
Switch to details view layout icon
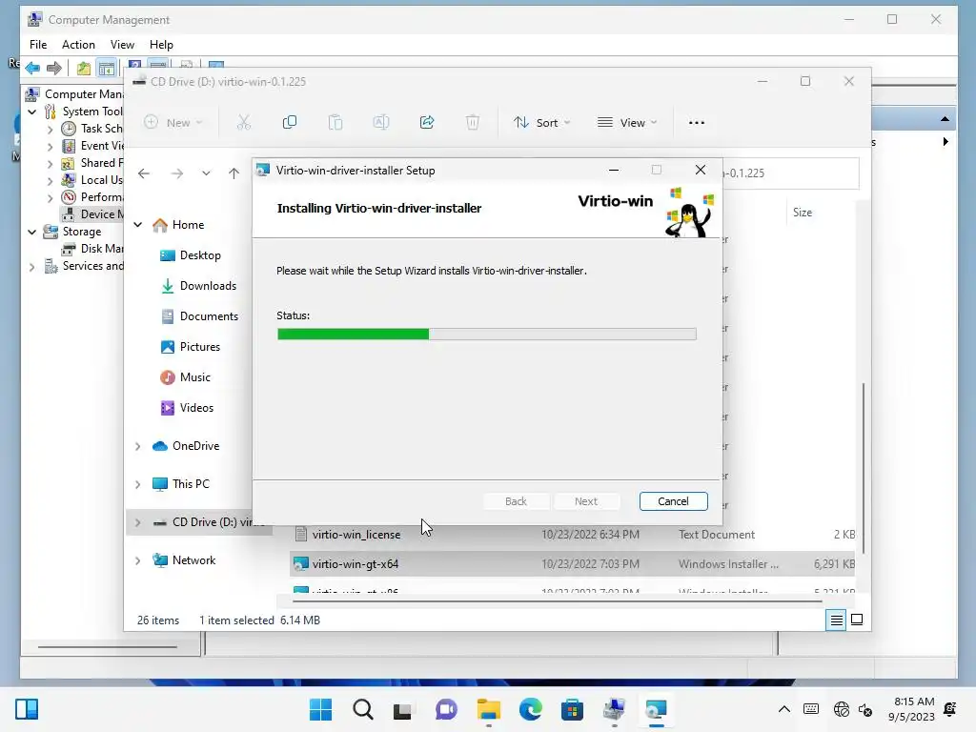coord(836,620)
